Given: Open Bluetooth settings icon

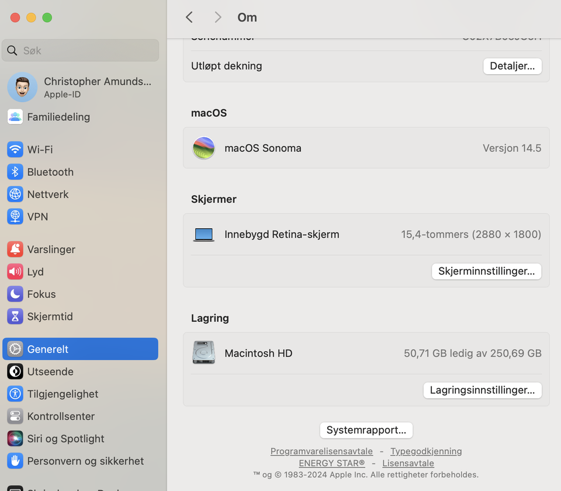Looking at the screenshot, I should (x=15, y=172).
